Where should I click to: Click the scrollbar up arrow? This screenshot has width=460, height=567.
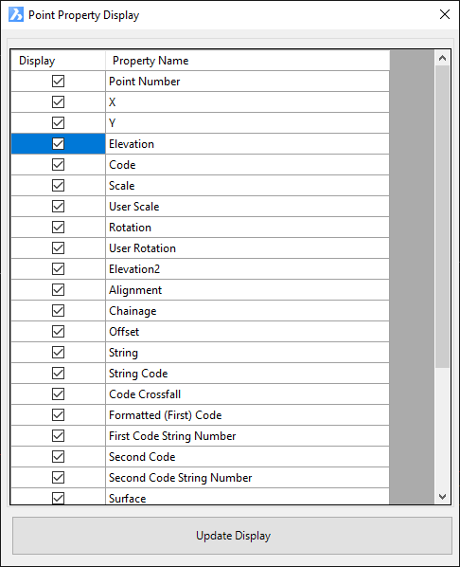coord(442,58)
